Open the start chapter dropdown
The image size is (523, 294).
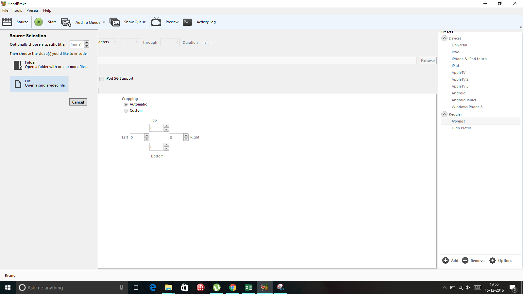tap(130, 42)
